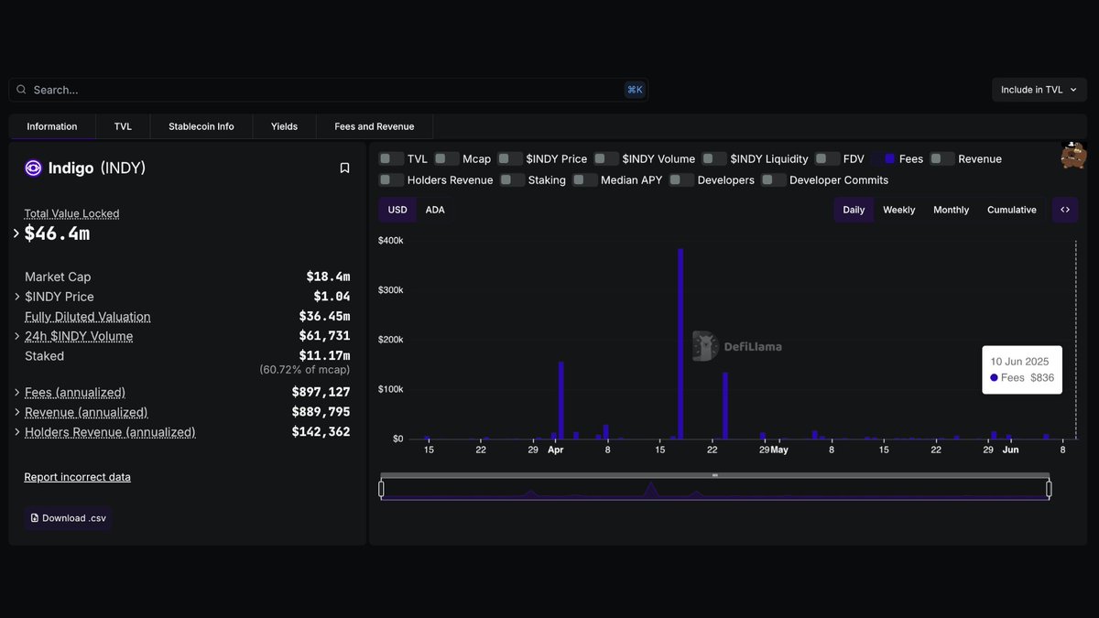Screen dimensions: 1099x618
Task: Expand the Holders Revenue (annualized) row
Action: [x=17, y=432]
